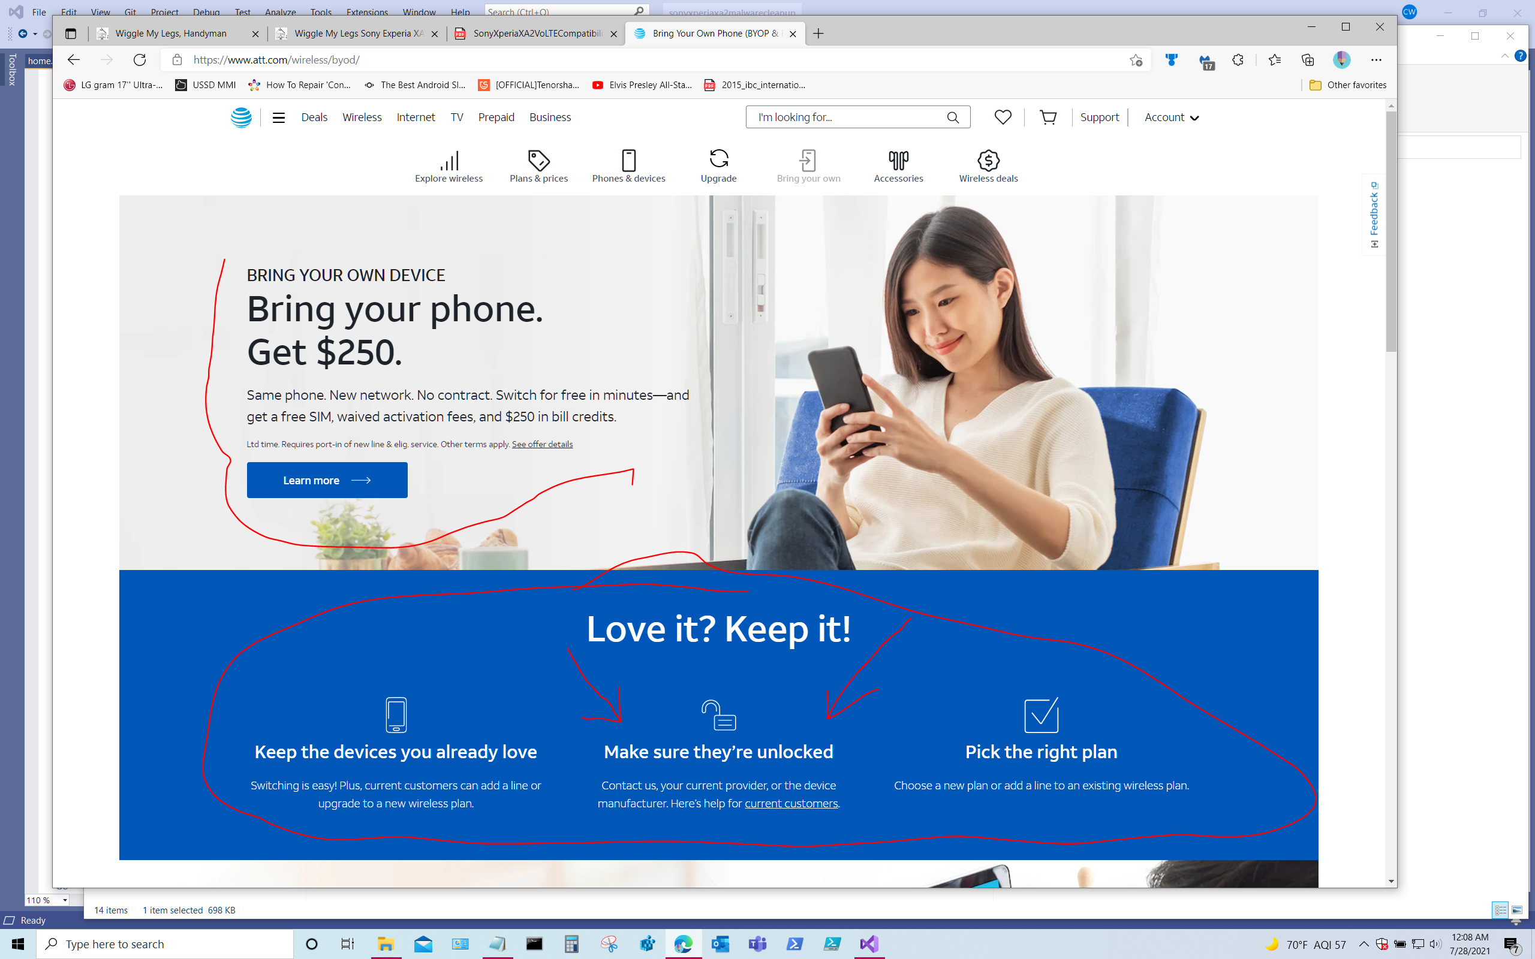Open the shopping cart dropdown
The image size is (1535, 959).
click(1046, 116)
